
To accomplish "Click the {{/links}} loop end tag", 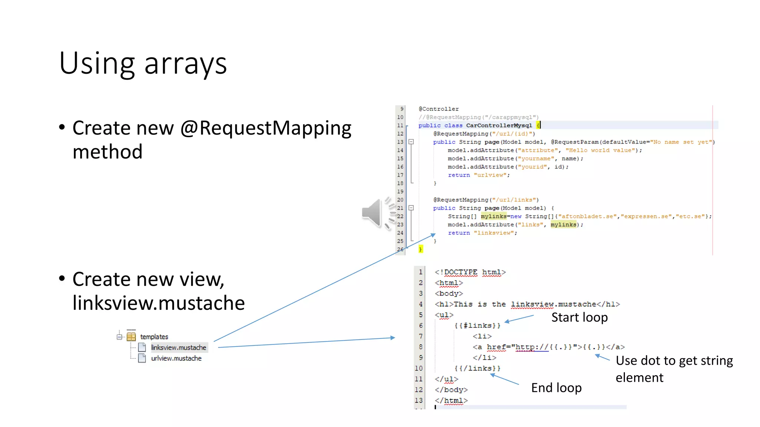I will [x=477, y=368].
